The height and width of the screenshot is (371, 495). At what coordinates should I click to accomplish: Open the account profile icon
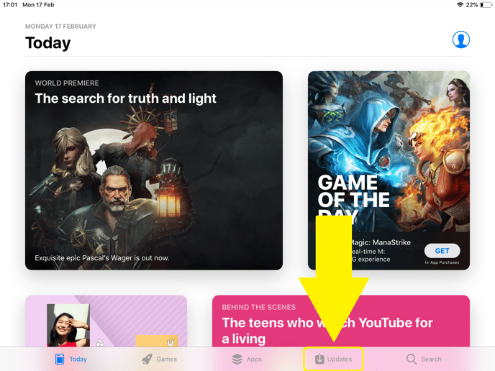tap(461, 40)
